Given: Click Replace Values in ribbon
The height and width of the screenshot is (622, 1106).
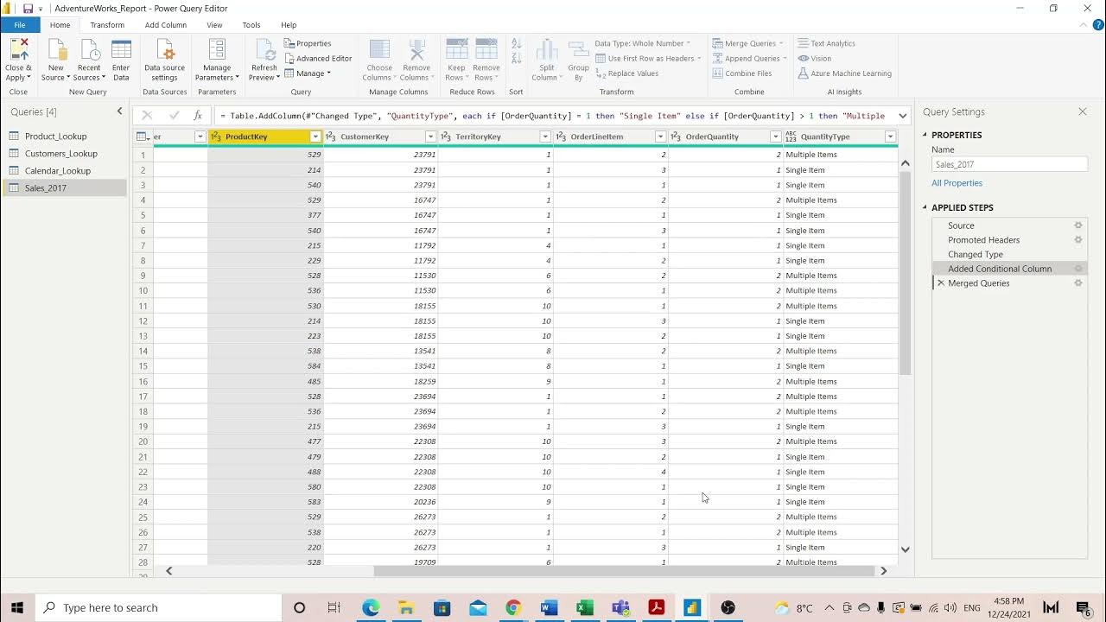Looking at the screenshot, I should coord(626,73).
